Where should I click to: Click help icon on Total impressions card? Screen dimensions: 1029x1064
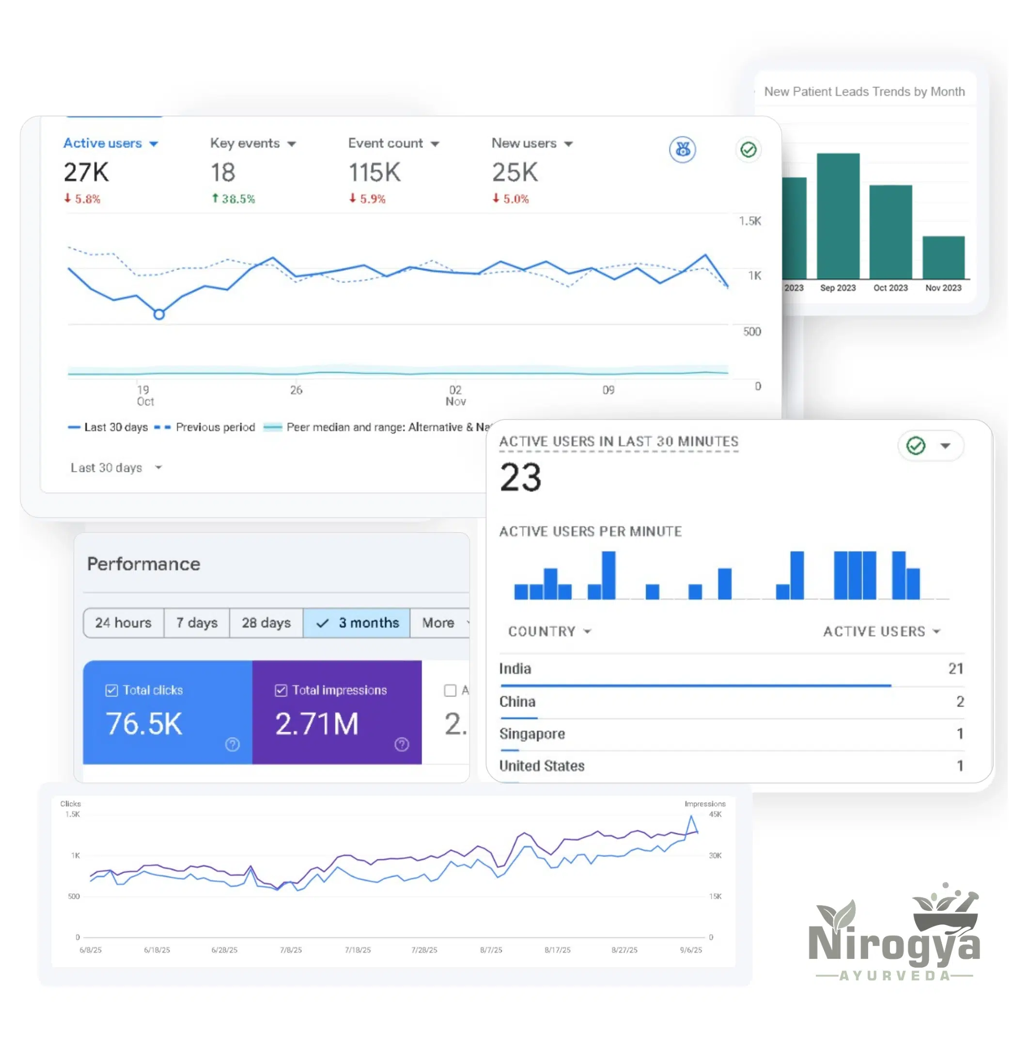(402, 744)
